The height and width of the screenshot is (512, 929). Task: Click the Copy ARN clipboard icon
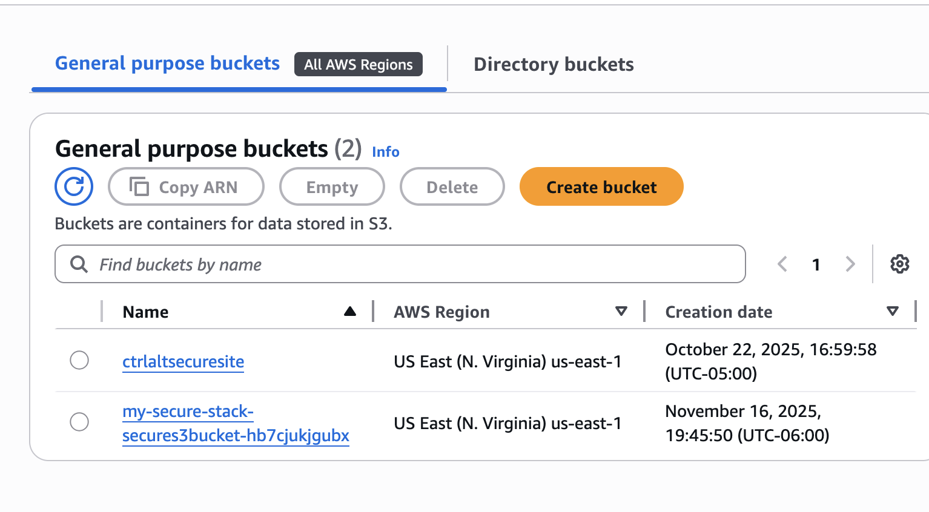tap(139, 186)
